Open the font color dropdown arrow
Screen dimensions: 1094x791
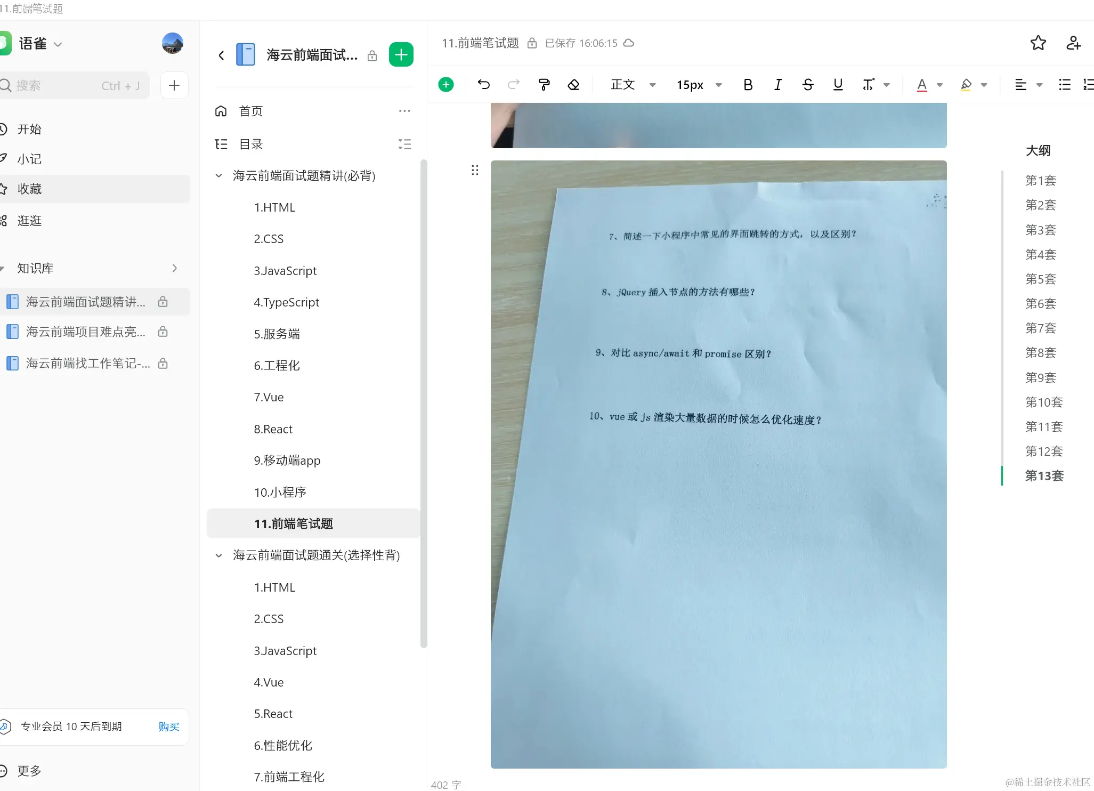(939, 85)
